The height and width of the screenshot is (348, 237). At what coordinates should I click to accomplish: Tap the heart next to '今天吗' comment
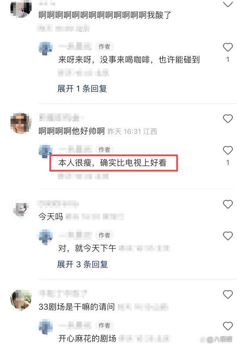coord(228,204)
